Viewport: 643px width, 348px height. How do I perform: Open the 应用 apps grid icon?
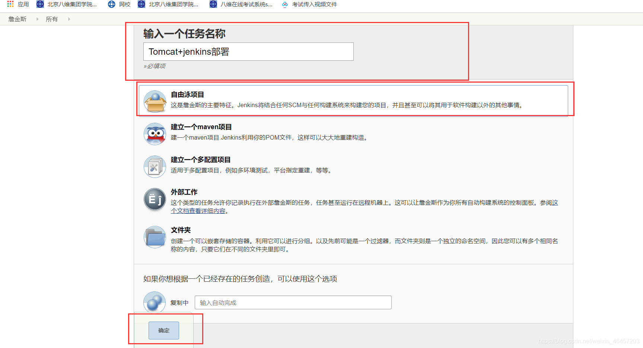pos(10,4)
